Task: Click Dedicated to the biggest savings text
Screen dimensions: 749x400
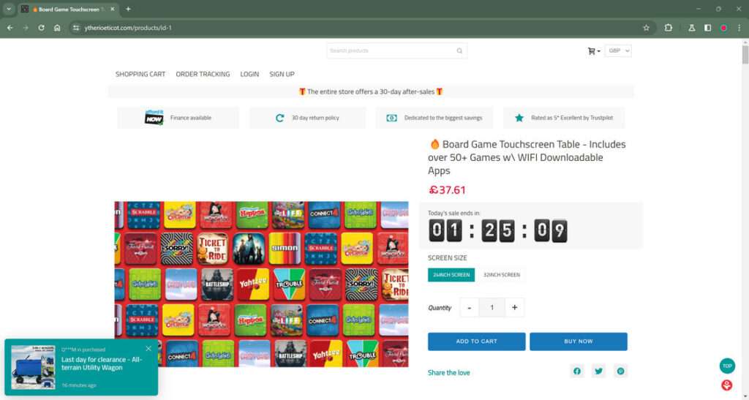Action: point(443,118)
